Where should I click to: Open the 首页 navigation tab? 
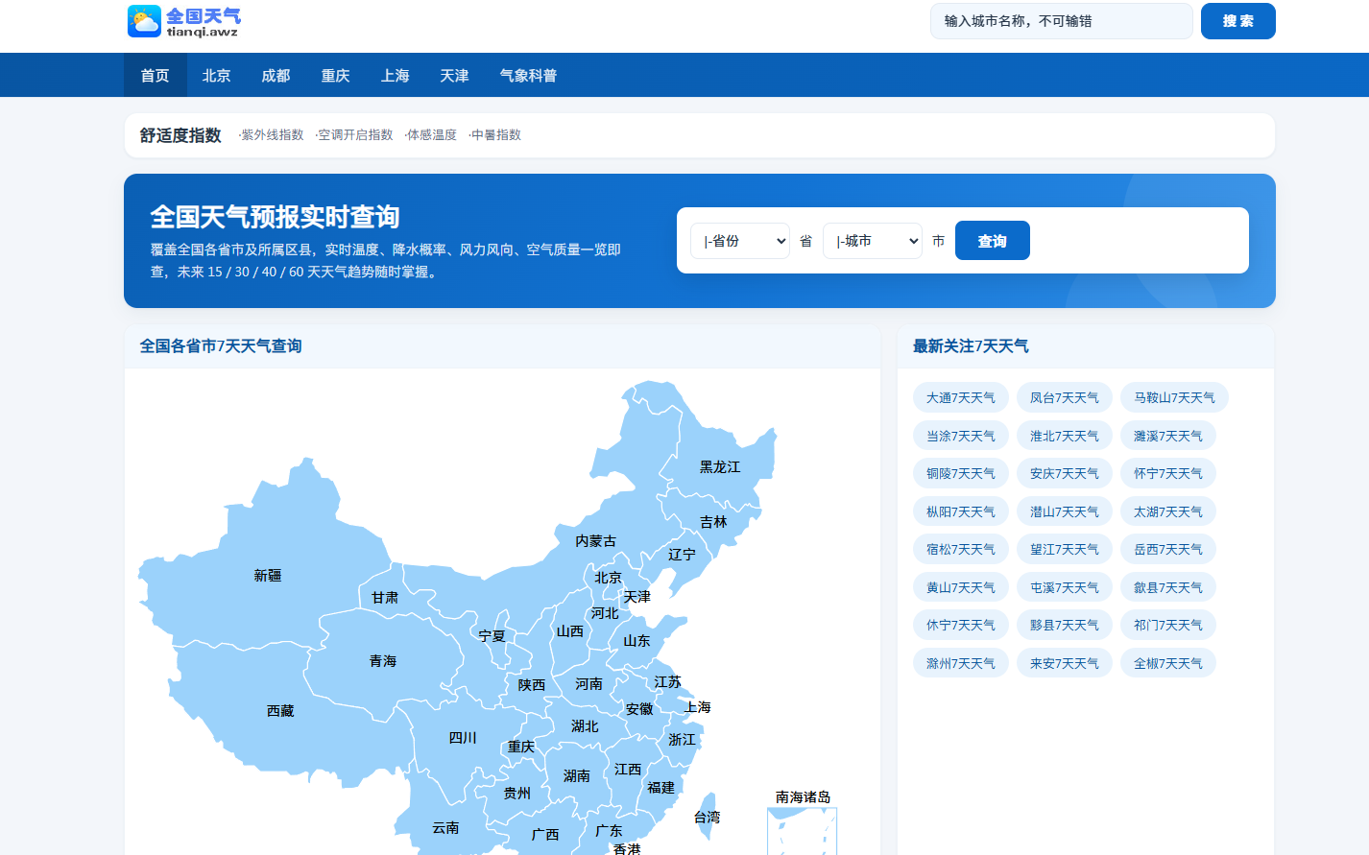(x=155, y=75)
